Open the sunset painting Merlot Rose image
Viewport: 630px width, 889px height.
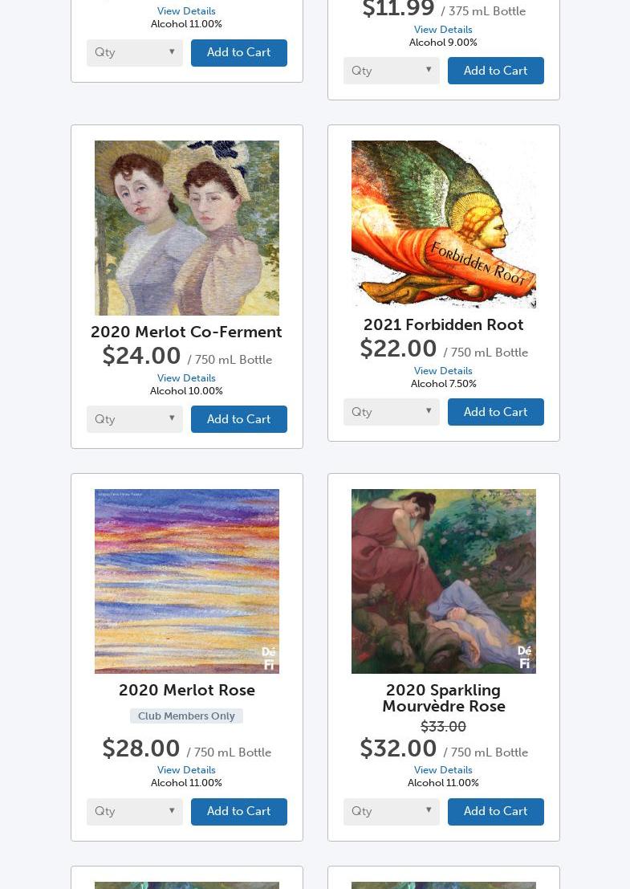[x=187, y=581]
